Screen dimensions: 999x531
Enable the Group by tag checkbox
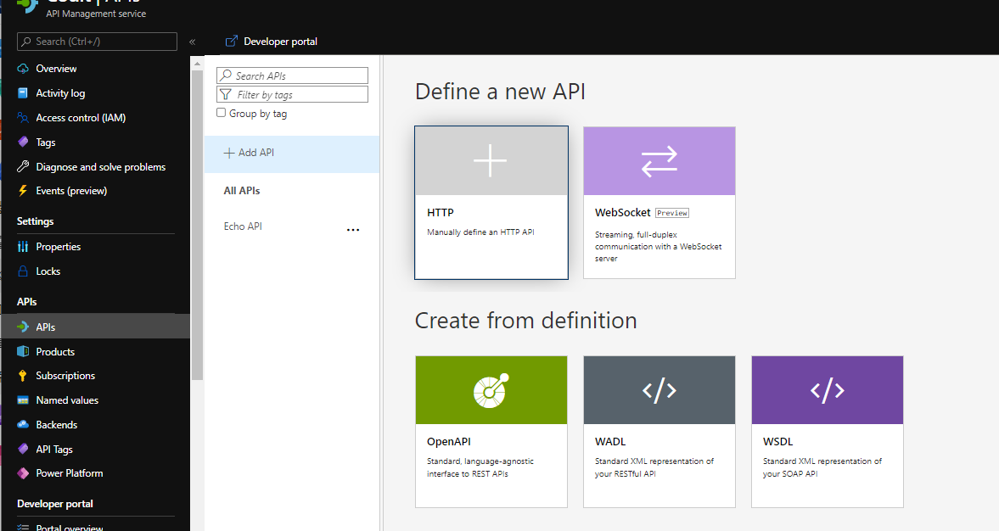pyautogui.click(x=222, y=113)
